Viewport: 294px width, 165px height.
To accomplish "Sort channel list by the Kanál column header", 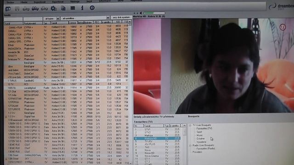I will pos(13,23).
